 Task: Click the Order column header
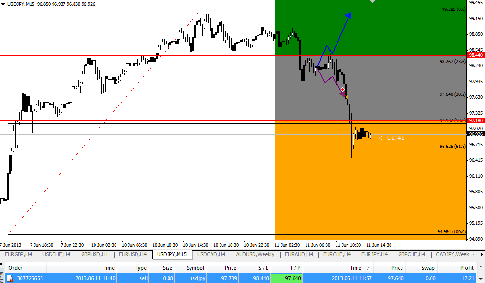pos(16,268)
